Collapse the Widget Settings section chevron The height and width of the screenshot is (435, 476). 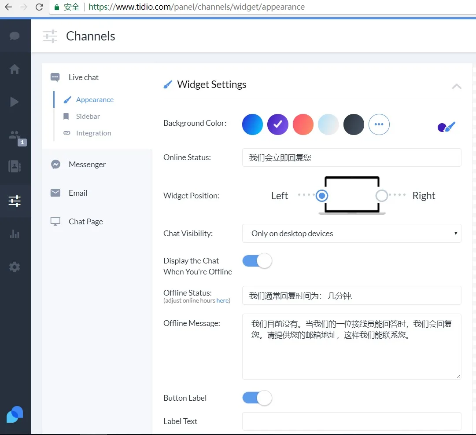pyautogui.click(x=457, y=87)
